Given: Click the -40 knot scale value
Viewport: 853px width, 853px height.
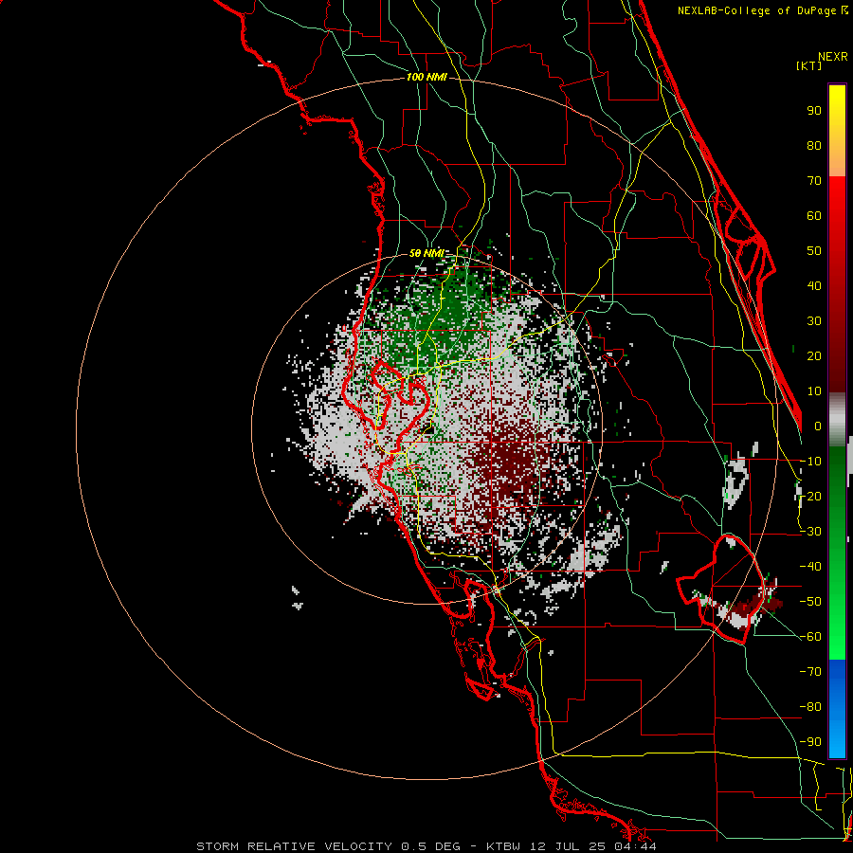Looking at the screenshot, I should click(x=810, y=567).
